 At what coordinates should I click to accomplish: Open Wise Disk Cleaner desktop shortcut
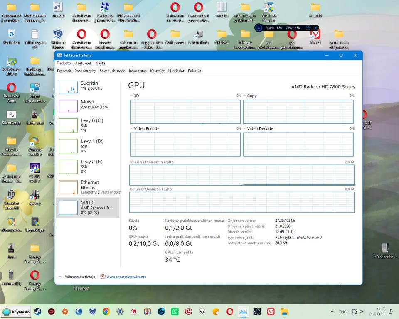click(x=269, y=12)
